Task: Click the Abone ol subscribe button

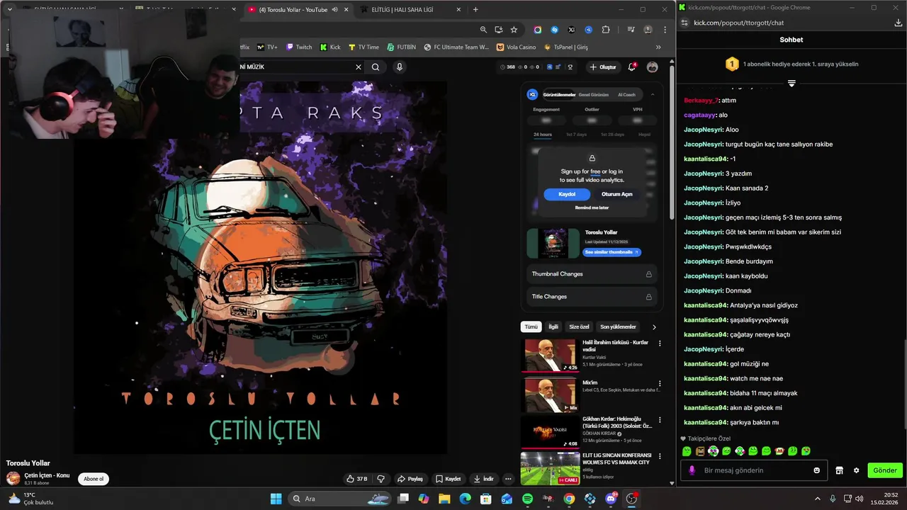Action: point(94,479)
